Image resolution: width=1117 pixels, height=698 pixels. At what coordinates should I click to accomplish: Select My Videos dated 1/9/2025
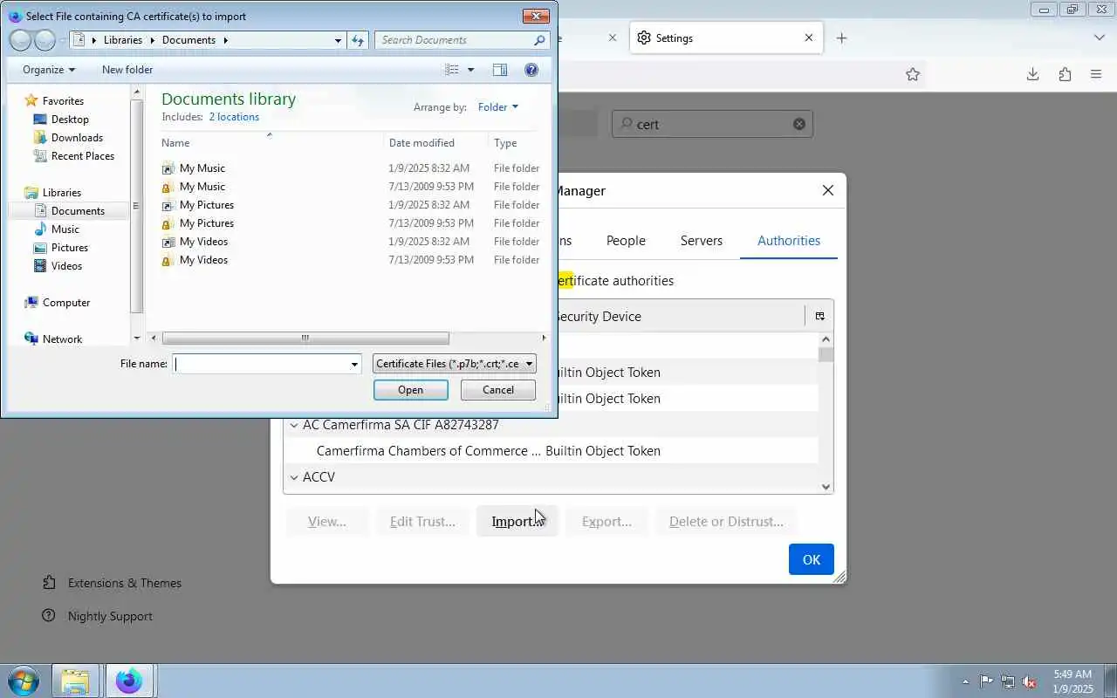click(x=203, y=242)
